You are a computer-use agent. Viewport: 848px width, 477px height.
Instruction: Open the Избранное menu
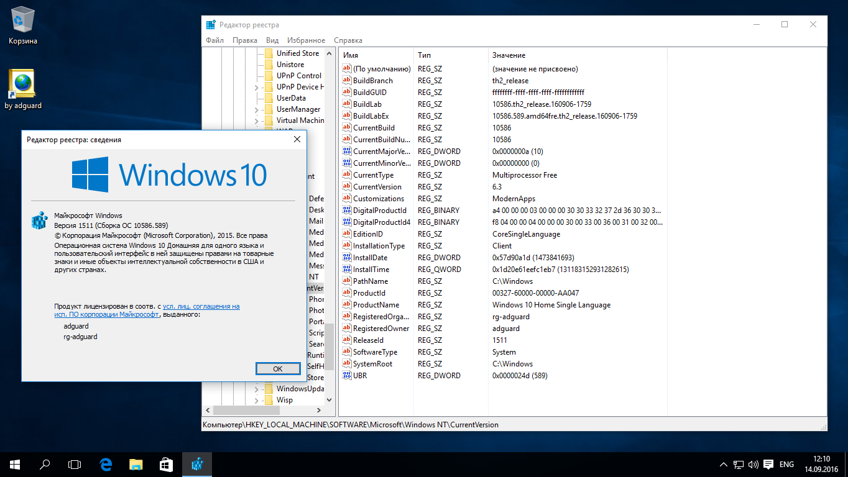(306, 40)
